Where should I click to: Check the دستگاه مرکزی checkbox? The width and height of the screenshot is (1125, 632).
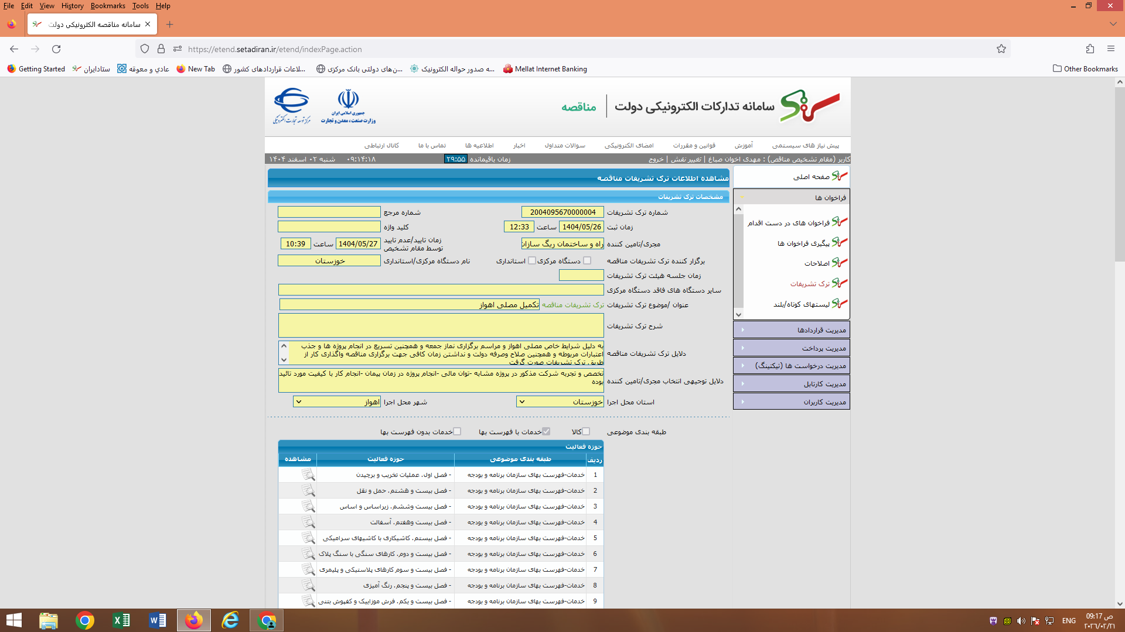[587, 261]
